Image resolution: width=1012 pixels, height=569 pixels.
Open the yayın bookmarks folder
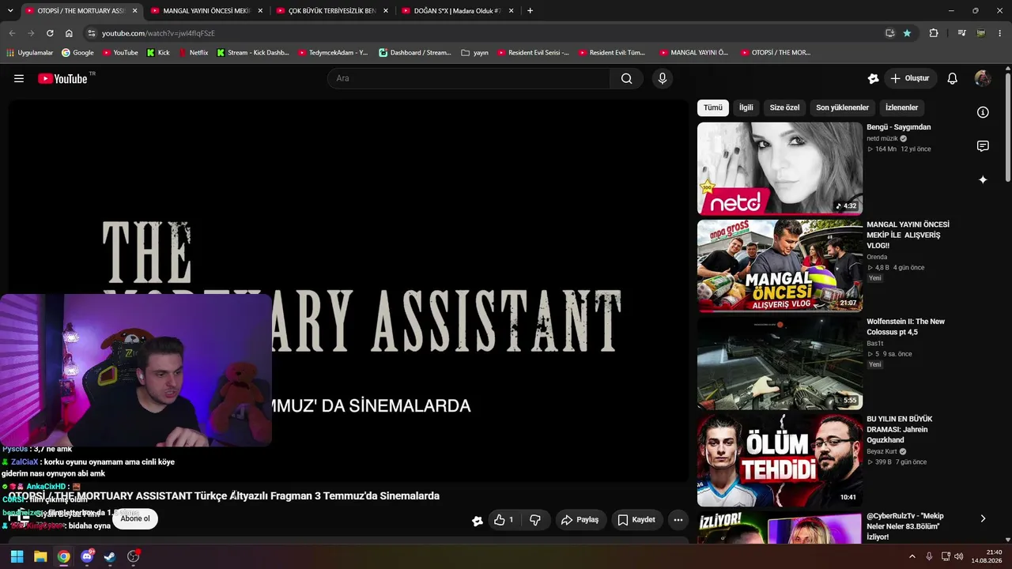474,52
